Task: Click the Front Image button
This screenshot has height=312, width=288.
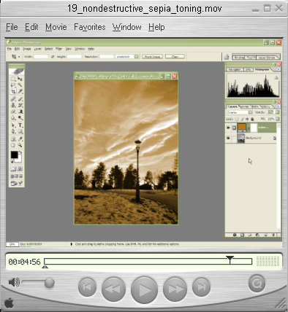Action: 152,57
